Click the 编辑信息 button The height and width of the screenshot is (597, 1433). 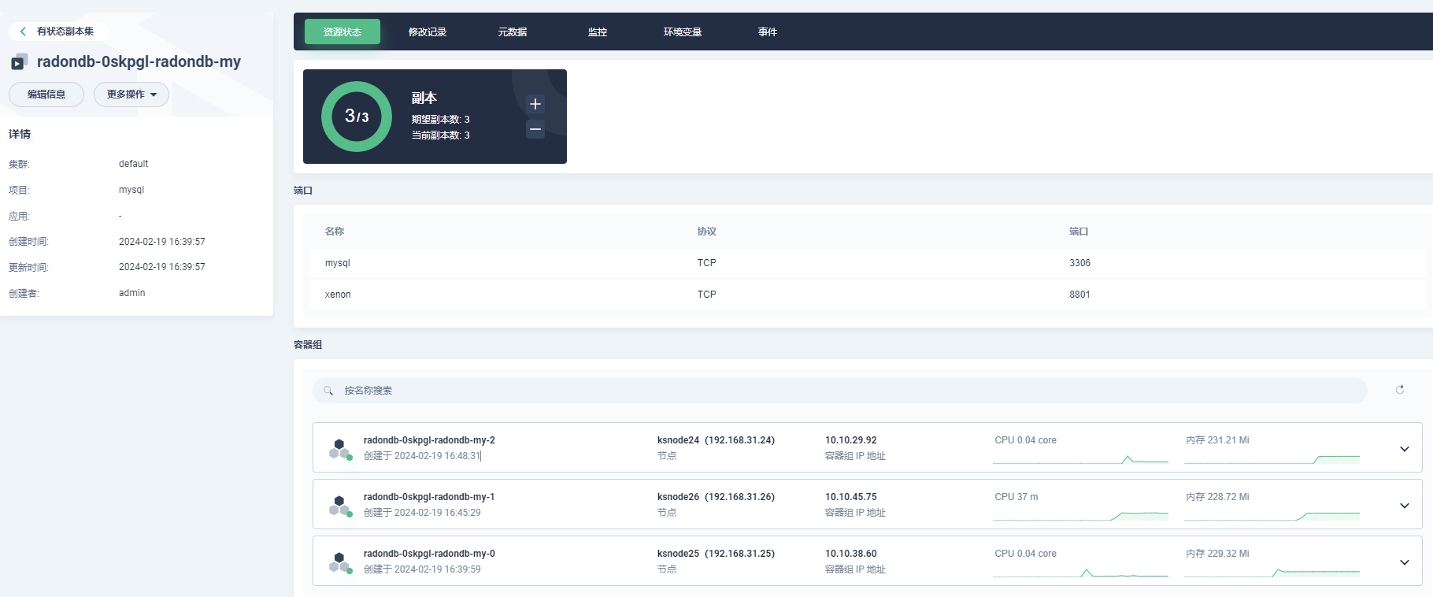pos(46,95)
